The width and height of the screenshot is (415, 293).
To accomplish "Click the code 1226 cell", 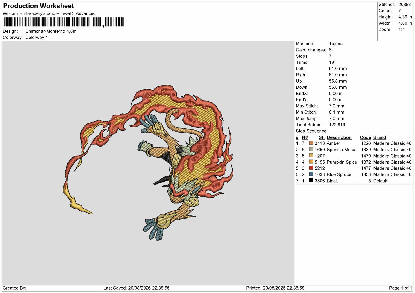I will (366, 143).
